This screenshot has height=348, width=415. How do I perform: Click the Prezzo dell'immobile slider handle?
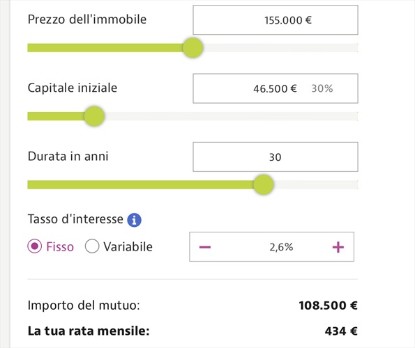click(193, 48)
